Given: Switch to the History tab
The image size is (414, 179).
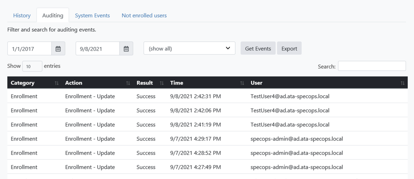Looking at the screenshot, I should pos(22,15).
